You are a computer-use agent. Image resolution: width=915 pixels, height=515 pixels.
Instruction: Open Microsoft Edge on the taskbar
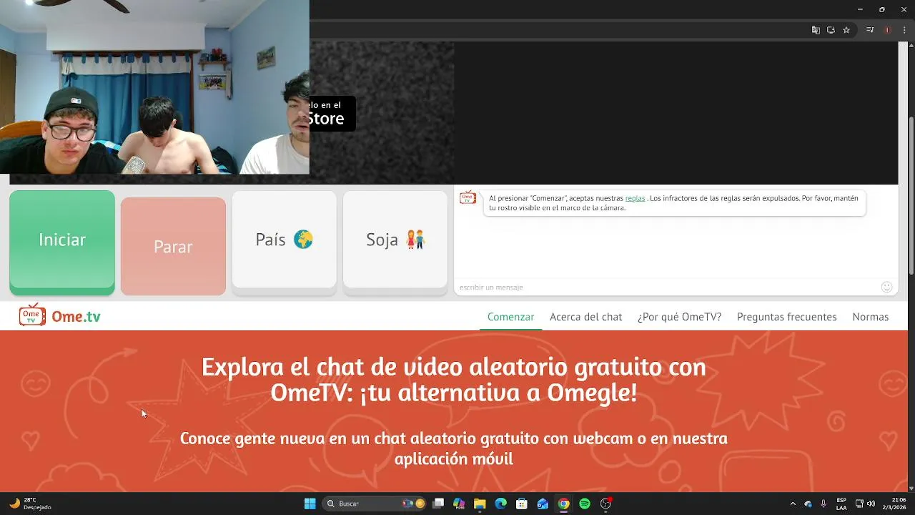point(500,504)
